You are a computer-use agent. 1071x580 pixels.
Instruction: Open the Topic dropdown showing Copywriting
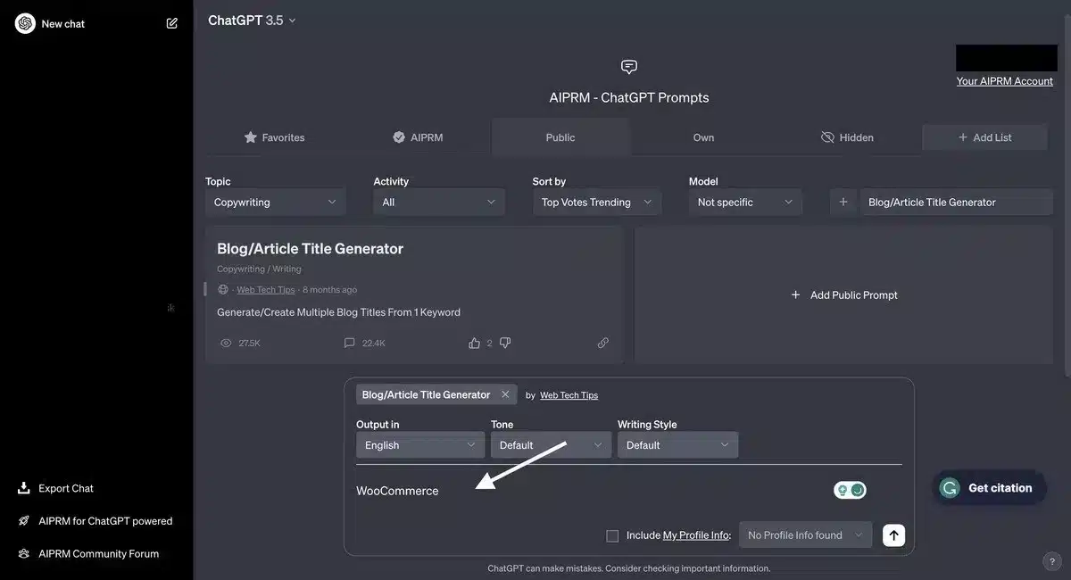pos(275,203)
